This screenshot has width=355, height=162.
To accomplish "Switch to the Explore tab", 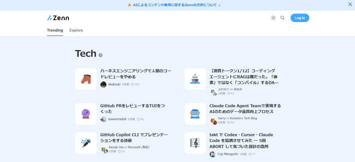I will pyautogui.click(x=76, y=30).
